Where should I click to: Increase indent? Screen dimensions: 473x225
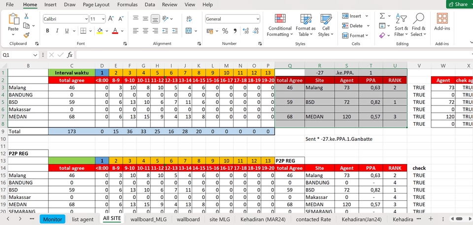click(x=174, y=31)
